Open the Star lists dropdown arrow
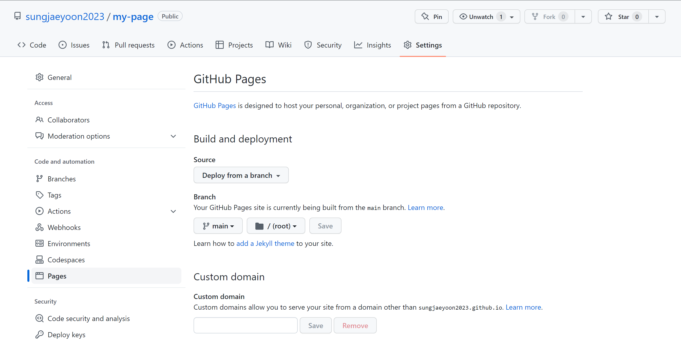Screen dimensions: 681x341 tap(657, 17)
